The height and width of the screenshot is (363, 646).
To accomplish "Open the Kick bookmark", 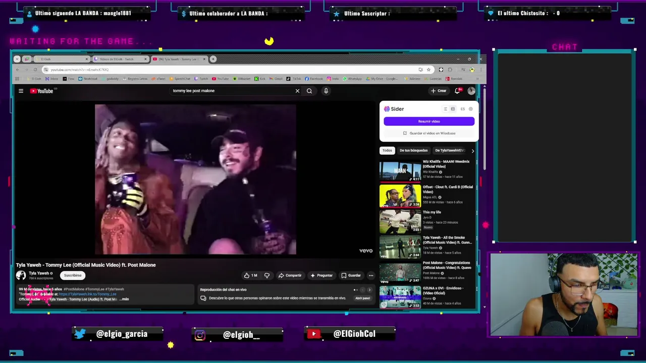I will click(x=260, y=79).
